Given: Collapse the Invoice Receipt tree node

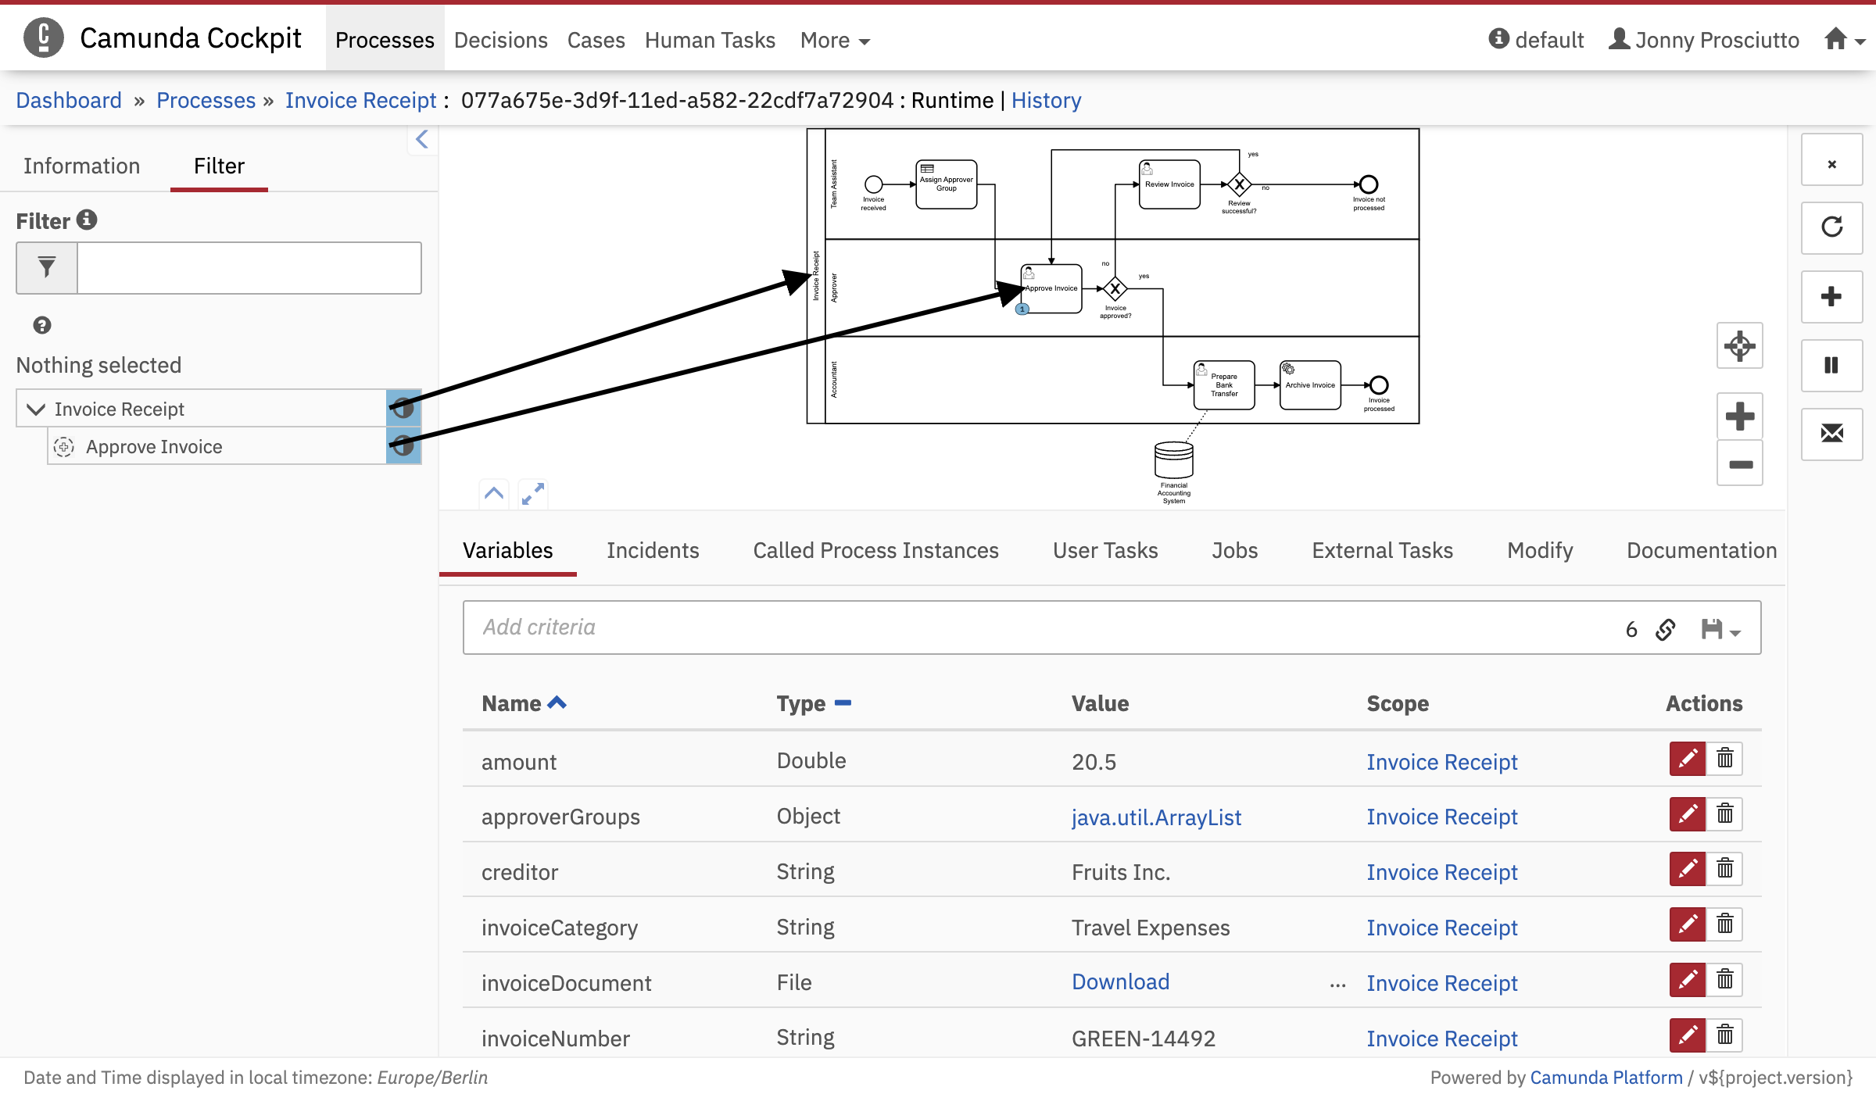Looking at the screenshot, I should click(x=36, y=409).
